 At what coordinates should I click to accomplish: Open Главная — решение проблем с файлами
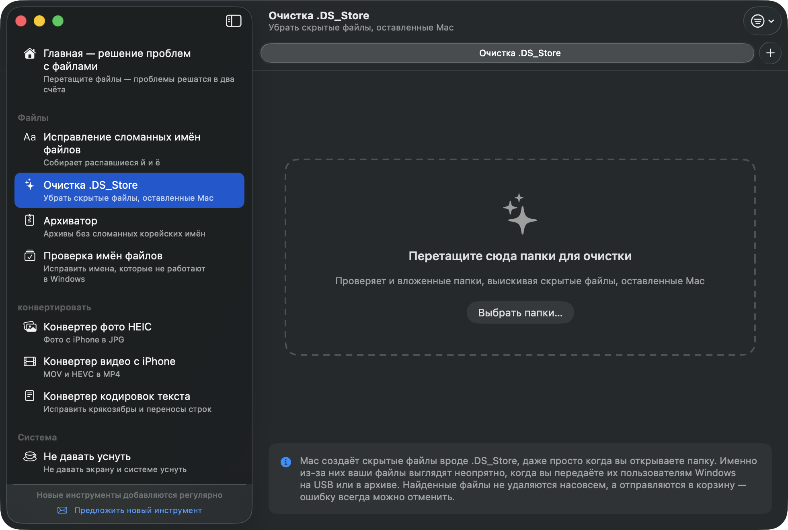[129, 71]
